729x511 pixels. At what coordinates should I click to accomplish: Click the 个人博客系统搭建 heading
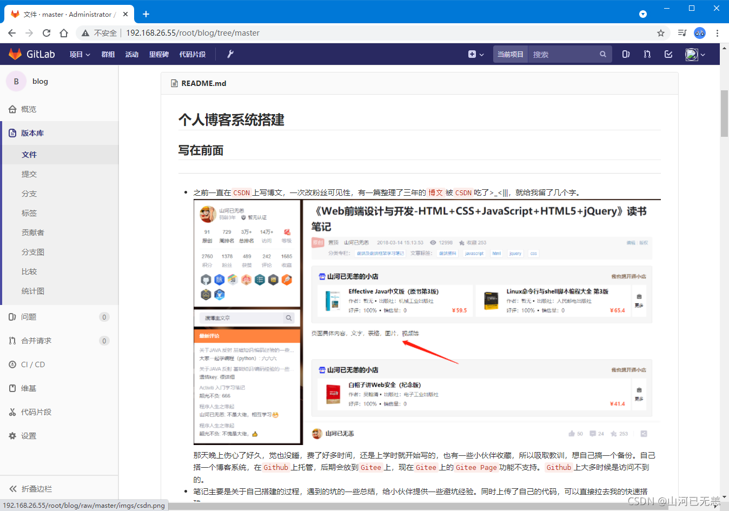[231, 120]
